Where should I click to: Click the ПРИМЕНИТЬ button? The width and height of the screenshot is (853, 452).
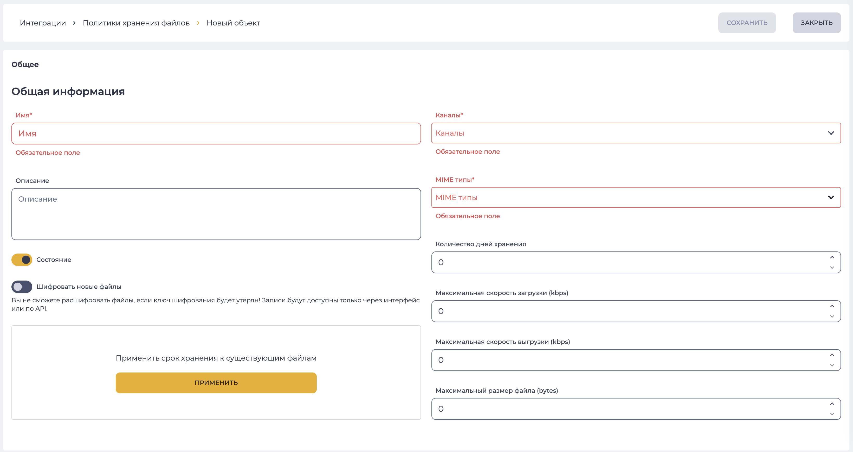pyautogui.click(x=216, y=383)
